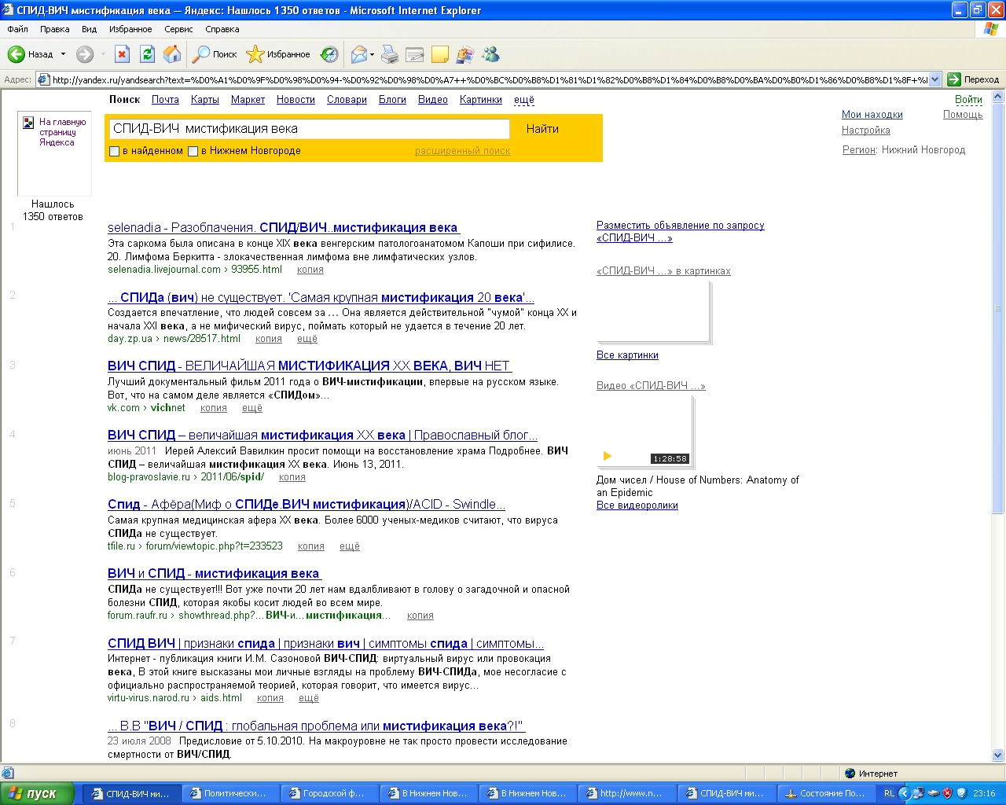Open result 'ВИЧ и СПИД - мистификация века'

point(215,573)
